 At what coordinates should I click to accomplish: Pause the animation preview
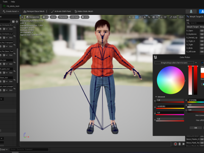tap(179, 144)
